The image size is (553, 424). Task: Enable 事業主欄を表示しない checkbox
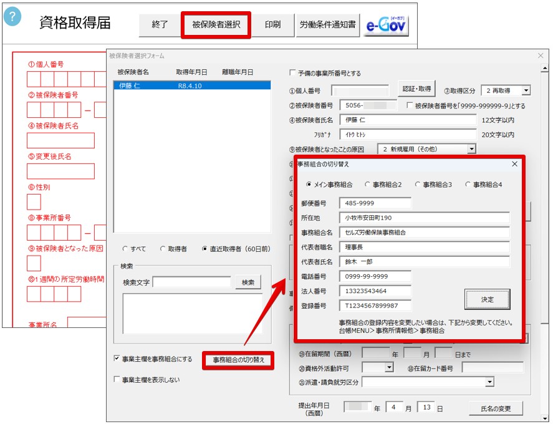click(x=117, y=379)
